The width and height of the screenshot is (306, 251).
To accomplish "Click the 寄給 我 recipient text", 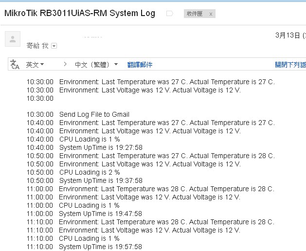I will coord(37,46).
